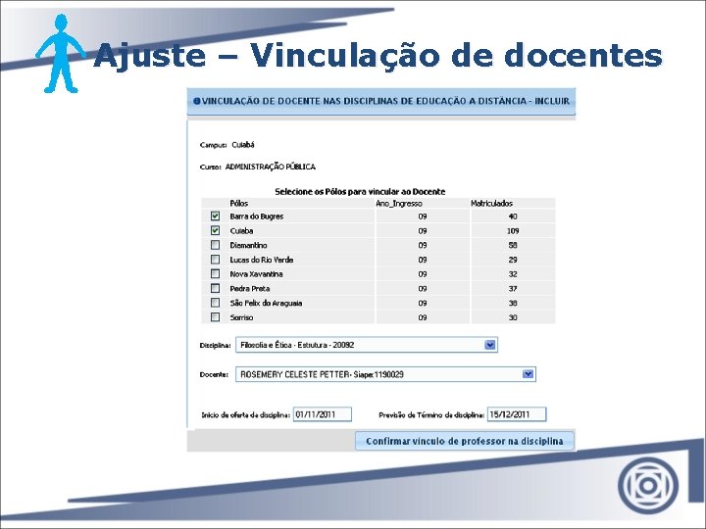Click matriculados value 40 for Barra do Bugres
The image size is (706, 529).
(x=513, y=216)
